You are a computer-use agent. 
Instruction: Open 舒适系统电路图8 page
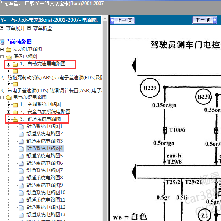[44, 178]
